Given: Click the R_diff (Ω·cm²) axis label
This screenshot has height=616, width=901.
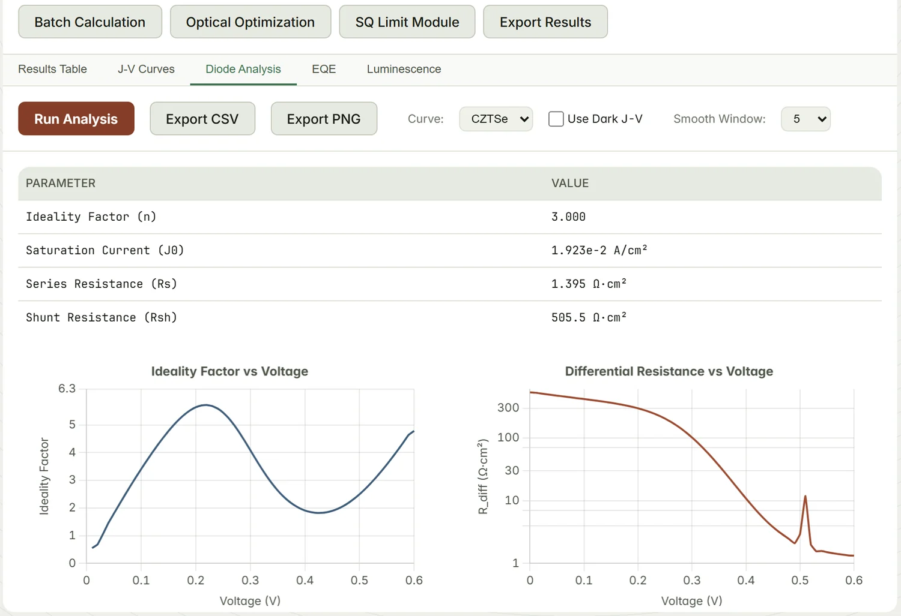Looking at the screenshot, I should click(483, 477).
